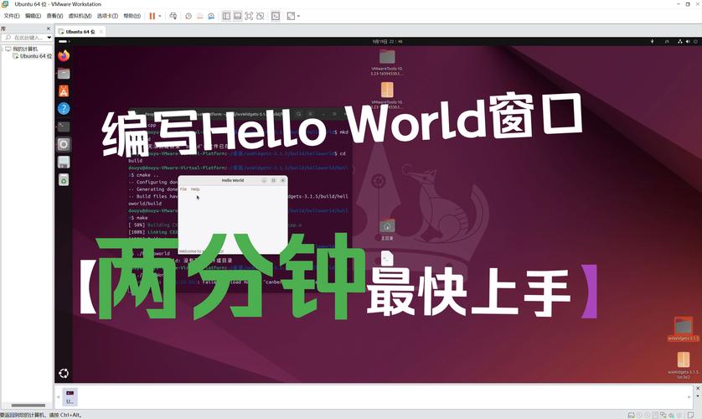Open Files from the Ubuntu dock
The height and width of the screenshot is (419, 702).
pos(64,73)
